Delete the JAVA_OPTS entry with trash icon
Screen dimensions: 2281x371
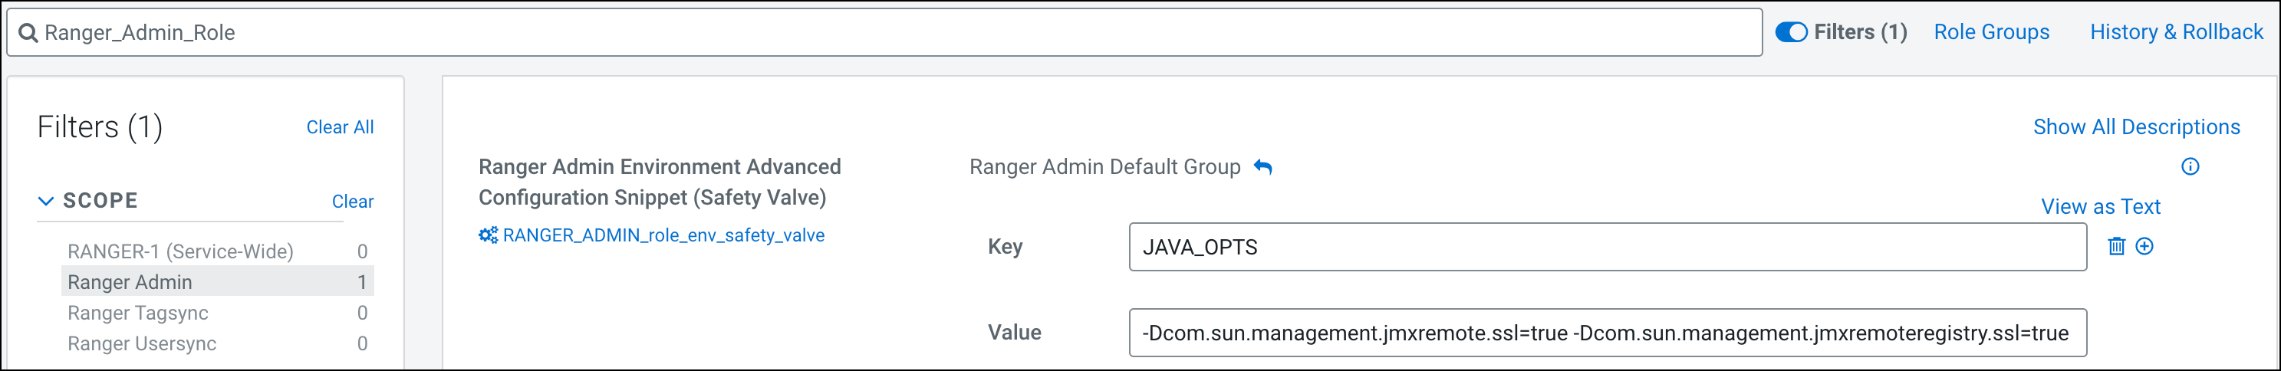point(2116,246)
